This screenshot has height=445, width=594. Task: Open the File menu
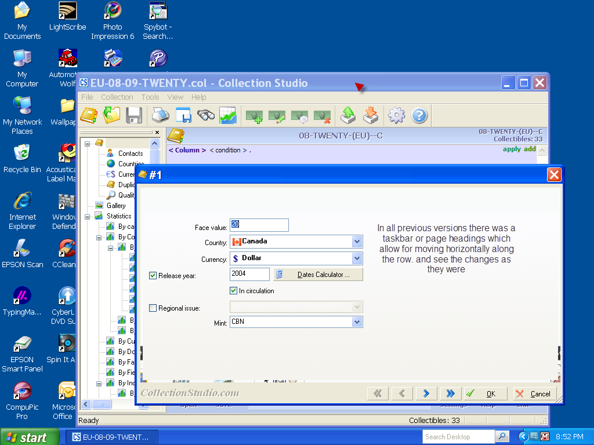(x=87, y=97)
